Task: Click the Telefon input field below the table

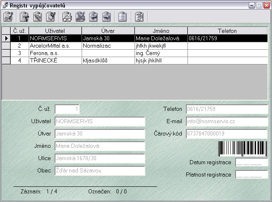Action: click(x=227, y=109)
